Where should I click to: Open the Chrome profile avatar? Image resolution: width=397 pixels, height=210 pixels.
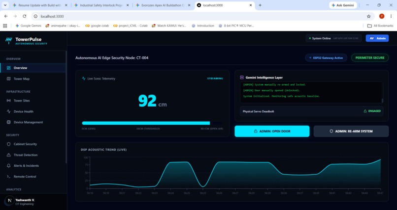tap(382, 16)
